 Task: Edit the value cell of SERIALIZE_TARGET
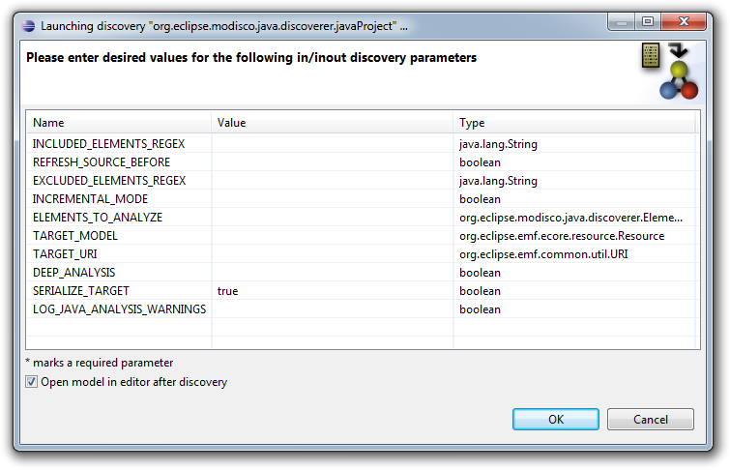333,291
